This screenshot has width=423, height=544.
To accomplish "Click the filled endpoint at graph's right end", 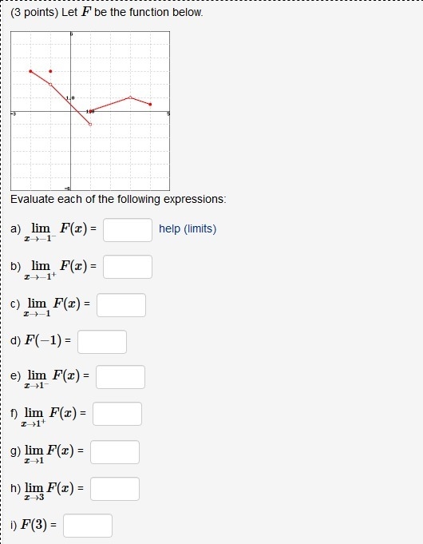I will [x=150, y=104].
